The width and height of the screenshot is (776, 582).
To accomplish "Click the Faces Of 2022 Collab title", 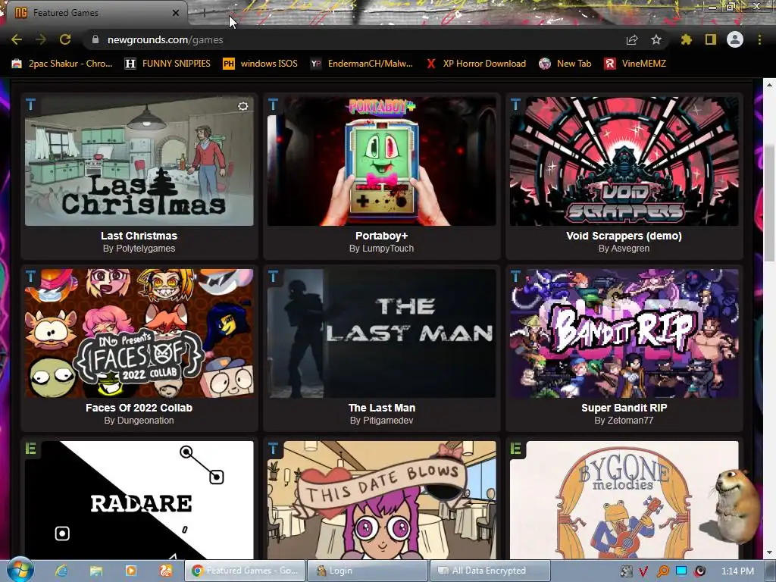I will tap(139, 408).
